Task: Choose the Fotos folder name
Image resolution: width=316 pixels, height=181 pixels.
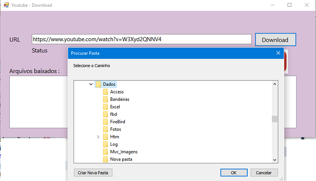Action: pyautogui.click(x=115, y=129)
